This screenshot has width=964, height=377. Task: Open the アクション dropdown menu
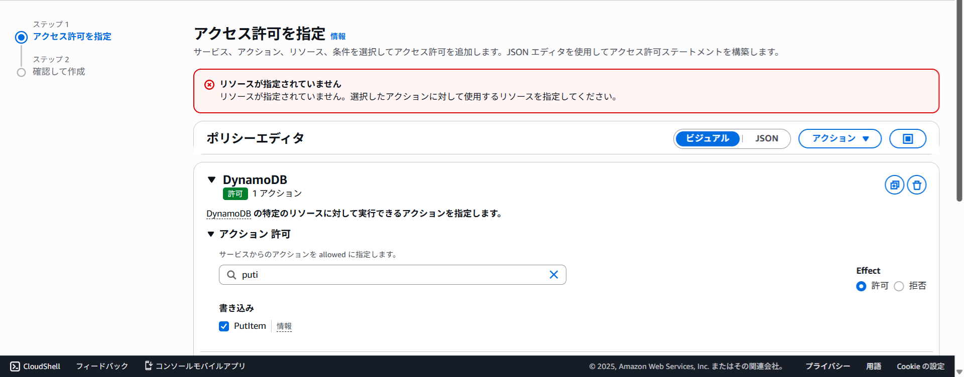pos(839,139)
